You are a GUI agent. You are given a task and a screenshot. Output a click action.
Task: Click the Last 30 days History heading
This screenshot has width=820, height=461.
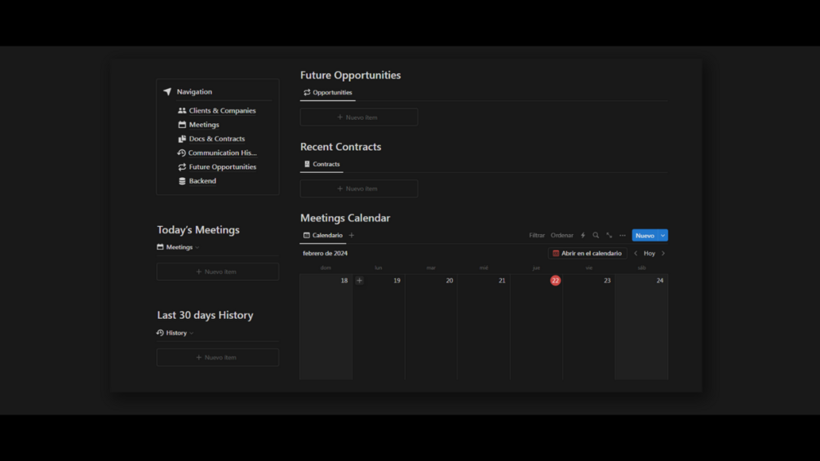(205, 315)
